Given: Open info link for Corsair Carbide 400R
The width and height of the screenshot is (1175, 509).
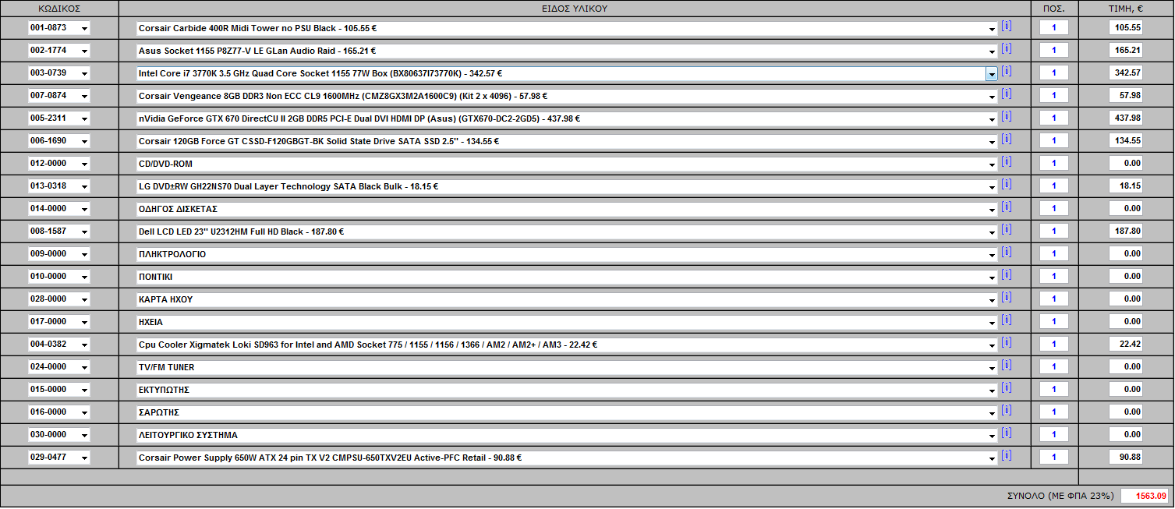Looking at the screenshot, I should [1007, 27].
